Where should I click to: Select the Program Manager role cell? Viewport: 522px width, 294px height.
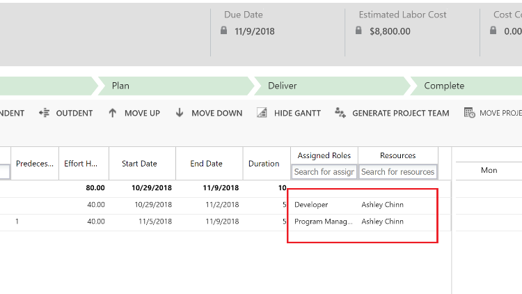(x=324, y=222)
